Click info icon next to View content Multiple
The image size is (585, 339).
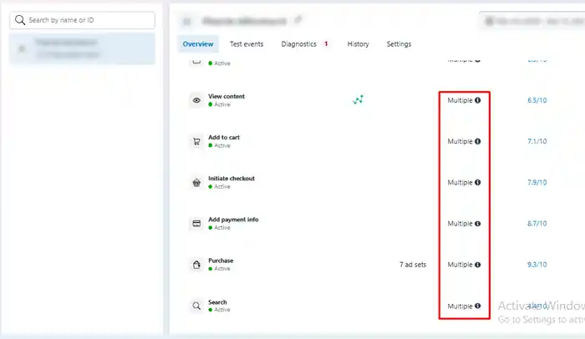[x=477, y=100]
